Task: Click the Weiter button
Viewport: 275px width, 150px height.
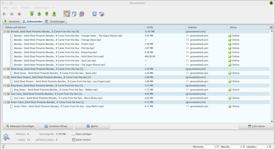Action: pyautogui.click(x=92, y=126)
